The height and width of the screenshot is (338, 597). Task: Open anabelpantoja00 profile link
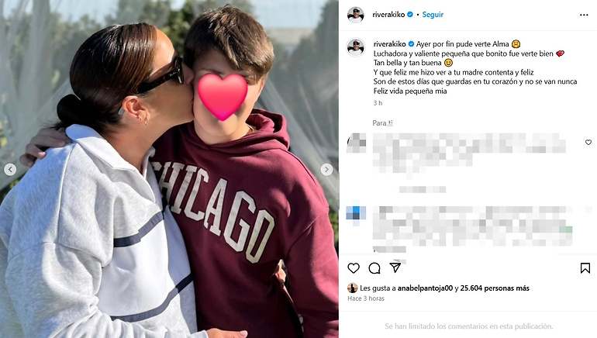[x=425, y=288]
